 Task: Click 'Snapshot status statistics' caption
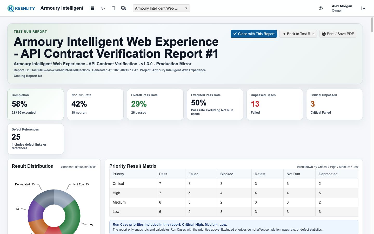click(79, 167)
